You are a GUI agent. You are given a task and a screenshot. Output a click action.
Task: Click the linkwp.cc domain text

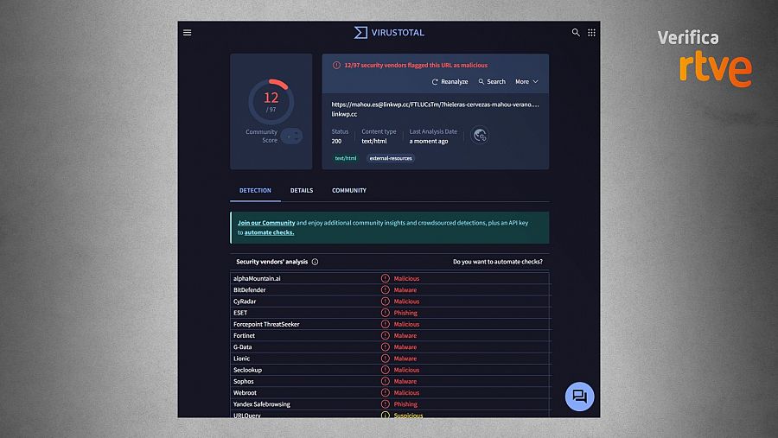pyautogui.click(x=344, y=114)
